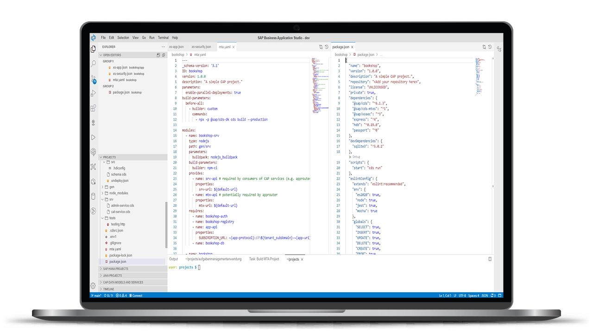Open the aufgabenmanagementanwendung terminal tab
The image size is (593, 334).
point(213,259)
